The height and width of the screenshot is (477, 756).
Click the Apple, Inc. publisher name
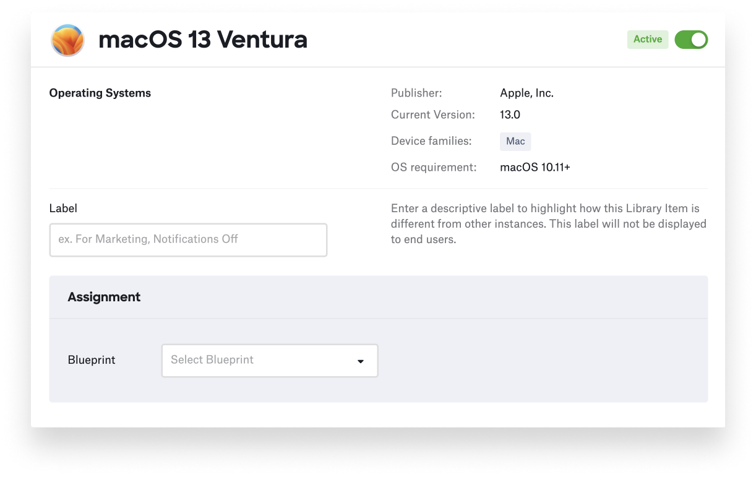[x=526, y=93]
